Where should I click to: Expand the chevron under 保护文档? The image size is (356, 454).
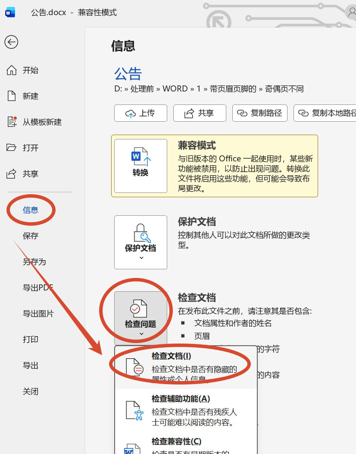pos(141,258)
